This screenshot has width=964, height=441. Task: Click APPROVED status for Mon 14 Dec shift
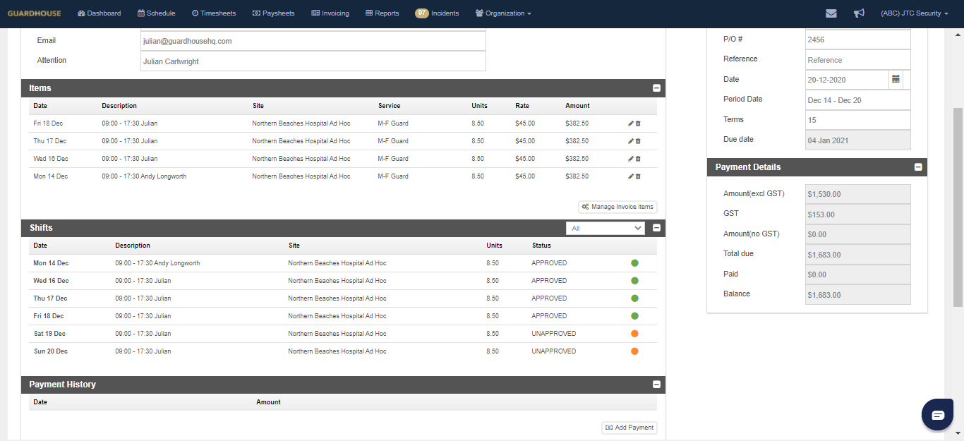tap(549, 263)
